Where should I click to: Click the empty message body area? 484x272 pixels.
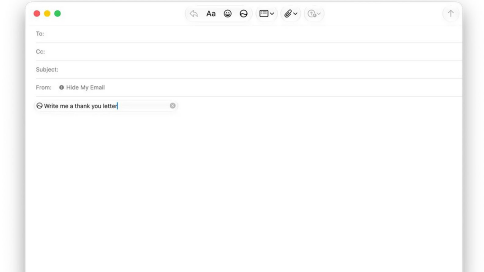(x=244, y=191)
